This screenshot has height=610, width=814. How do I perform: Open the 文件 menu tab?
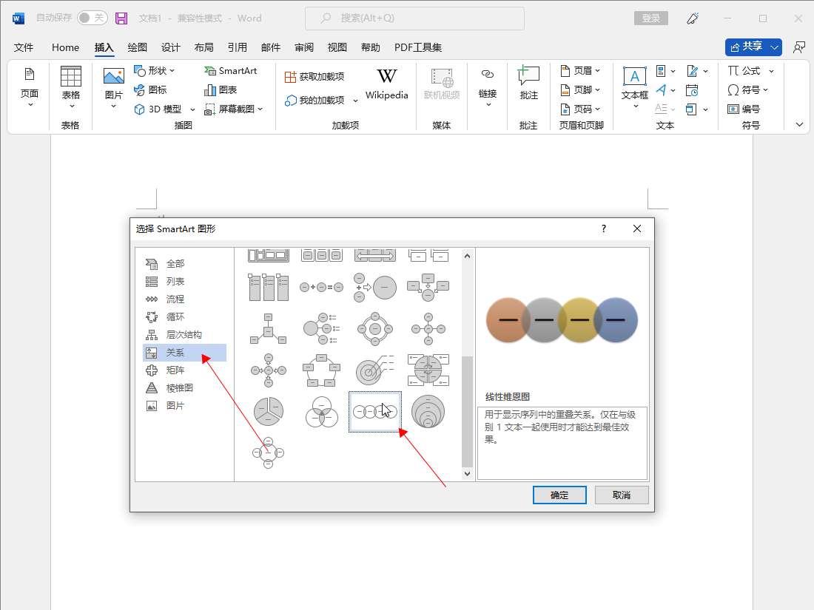[x=24, y=47]
